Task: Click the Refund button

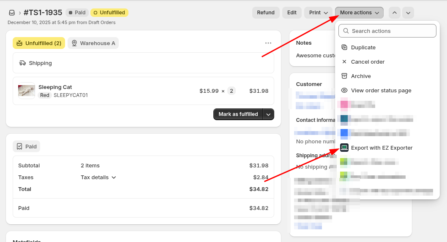Action: [266, 13]
